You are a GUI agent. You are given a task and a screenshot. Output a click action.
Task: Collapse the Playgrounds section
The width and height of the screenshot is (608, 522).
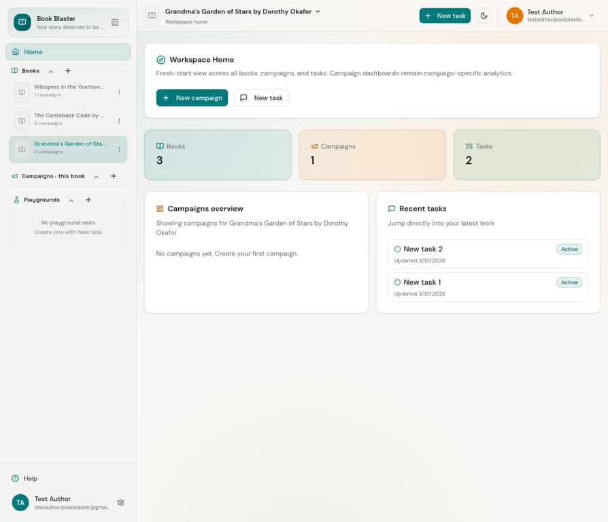pyautogui.click(x=71, y=201)
